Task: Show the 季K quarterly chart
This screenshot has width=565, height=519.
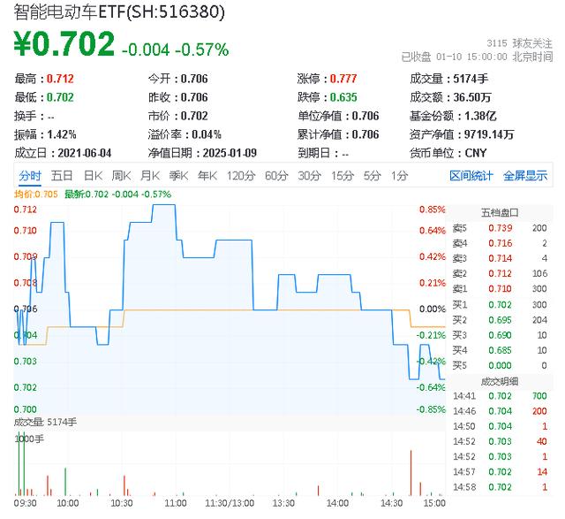Action: (x=179, y=175)
